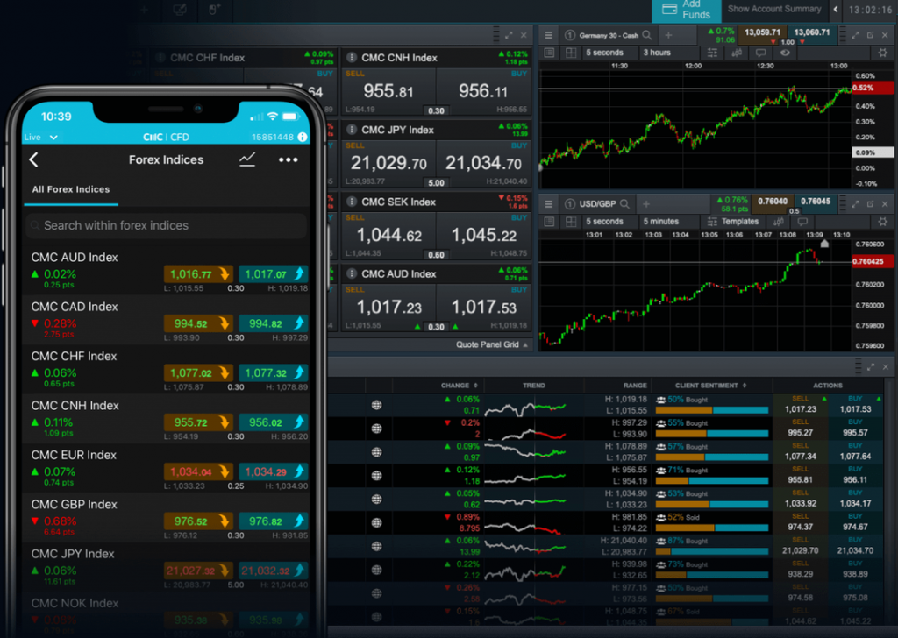
Task: Click the globe icon in the 995.27 row
Action: 376,429
